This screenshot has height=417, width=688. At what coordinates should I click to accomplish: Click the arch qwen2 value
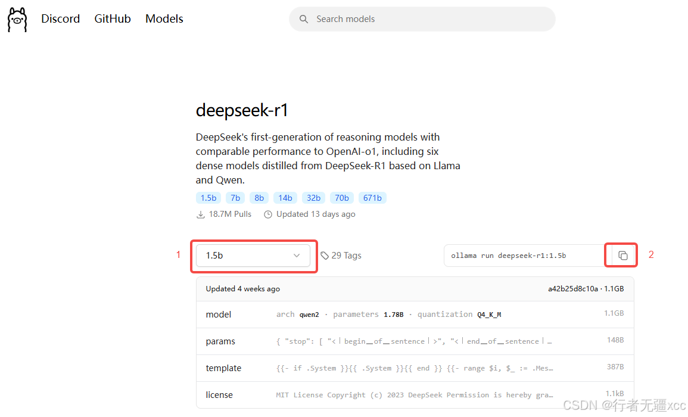309,315
